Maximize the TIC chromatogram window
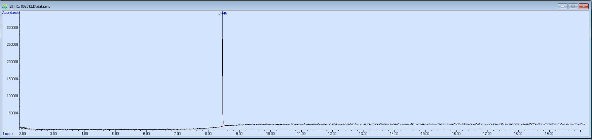Screen dimensions: 592x140 click(x=573, y=6)
